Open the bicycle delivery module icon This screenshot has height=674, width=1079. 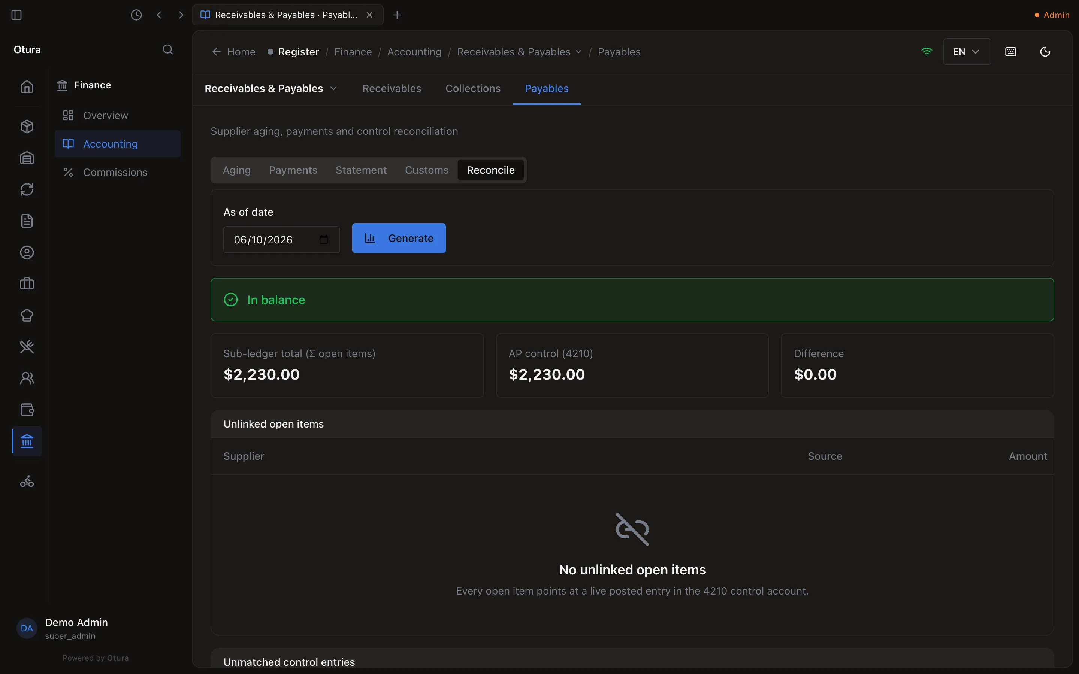click(x=27, y=482)
